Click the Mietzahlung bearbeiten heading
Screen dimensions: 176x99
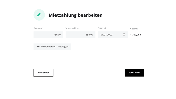[75, 15]
